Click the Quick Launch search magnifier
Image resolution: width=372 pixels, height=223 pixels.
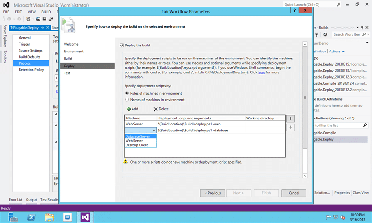click(x=339, y=4)
